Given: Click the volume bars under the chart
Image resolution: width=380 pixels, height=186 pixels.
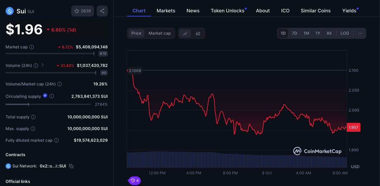Looking at the screenshot, I should point(236,160).
